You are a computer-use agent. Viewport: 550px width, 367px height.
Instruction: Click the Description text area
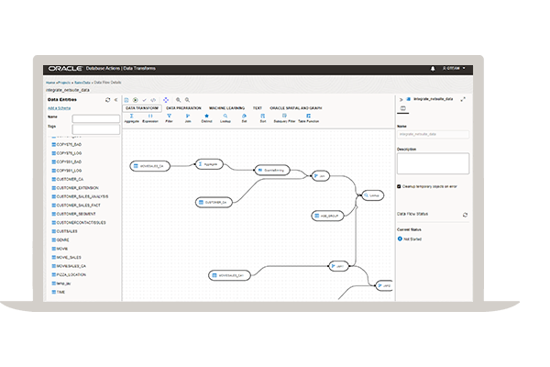pyautogui.click(x=433, y=162)
